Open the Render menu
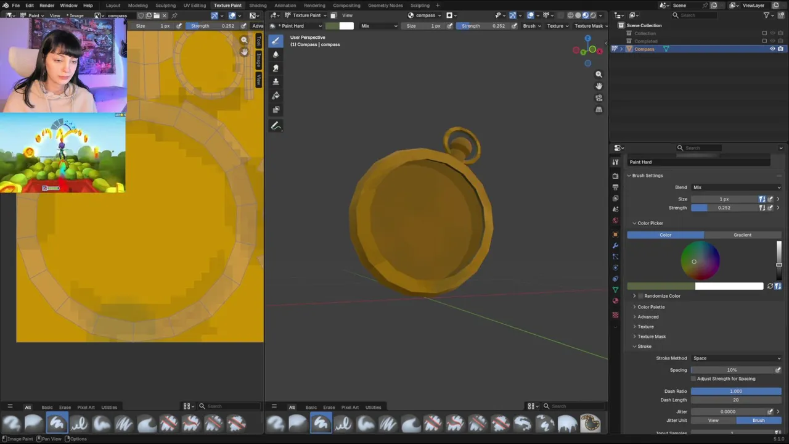789x444 pixels. point(47,6)
